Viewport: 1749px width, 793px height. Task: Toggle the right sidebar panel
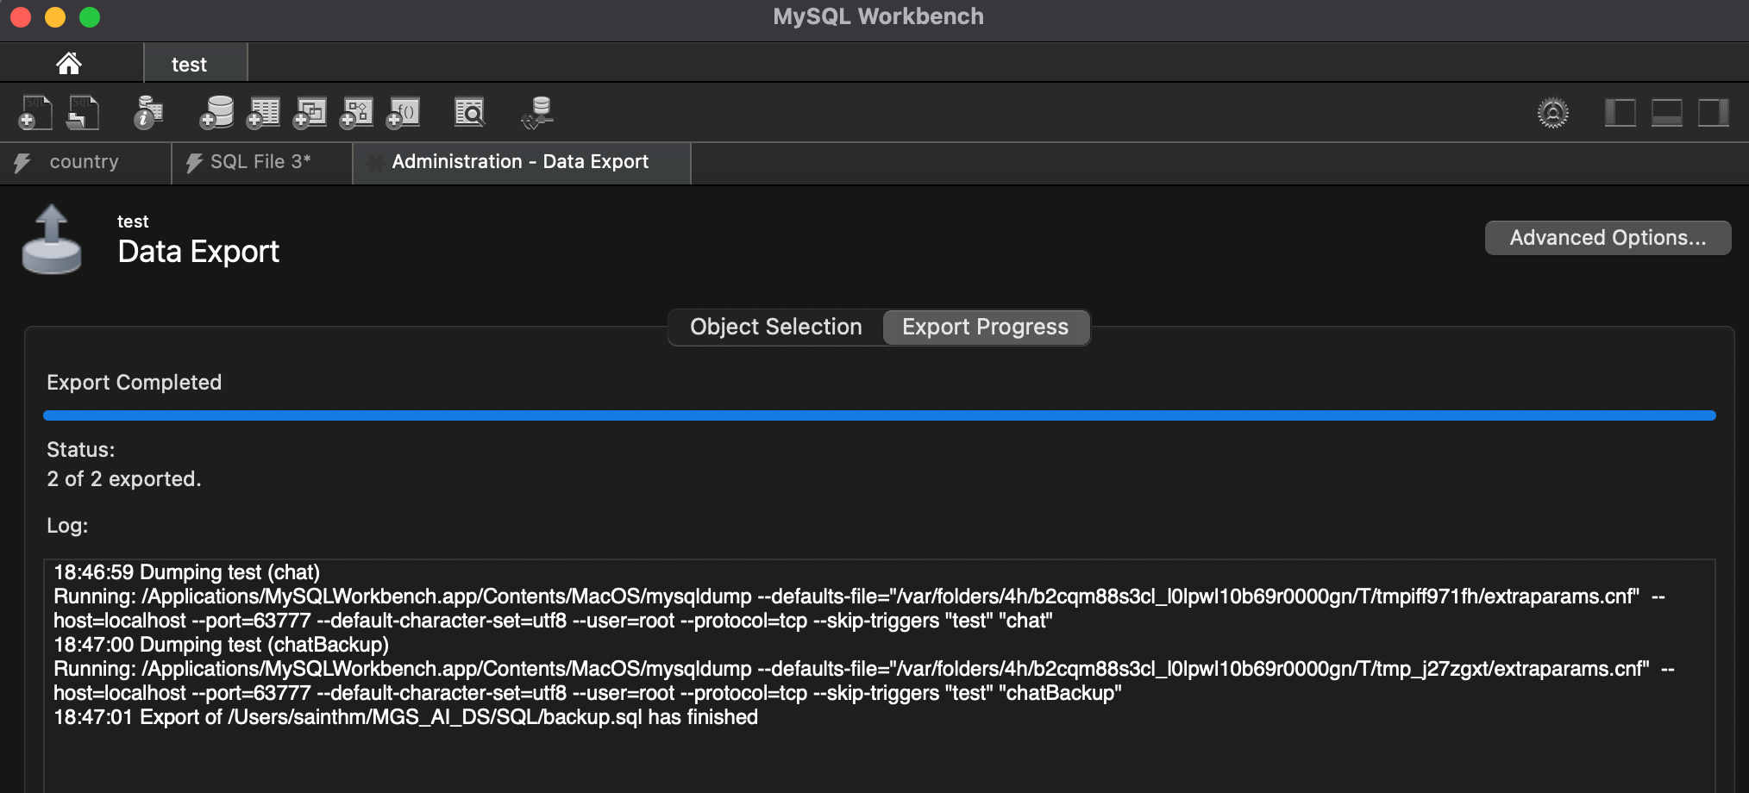click(x=1713, y=113)
